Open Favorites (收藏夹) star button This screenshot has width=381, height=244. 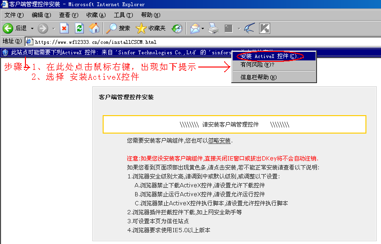click(x=151, y=28)
